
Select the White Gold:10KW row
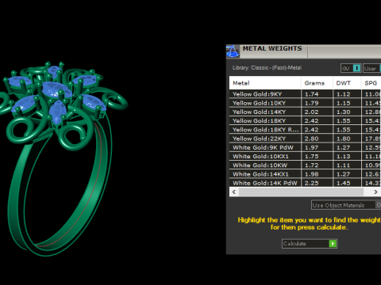pyautogui.click(x=305, y=165)
